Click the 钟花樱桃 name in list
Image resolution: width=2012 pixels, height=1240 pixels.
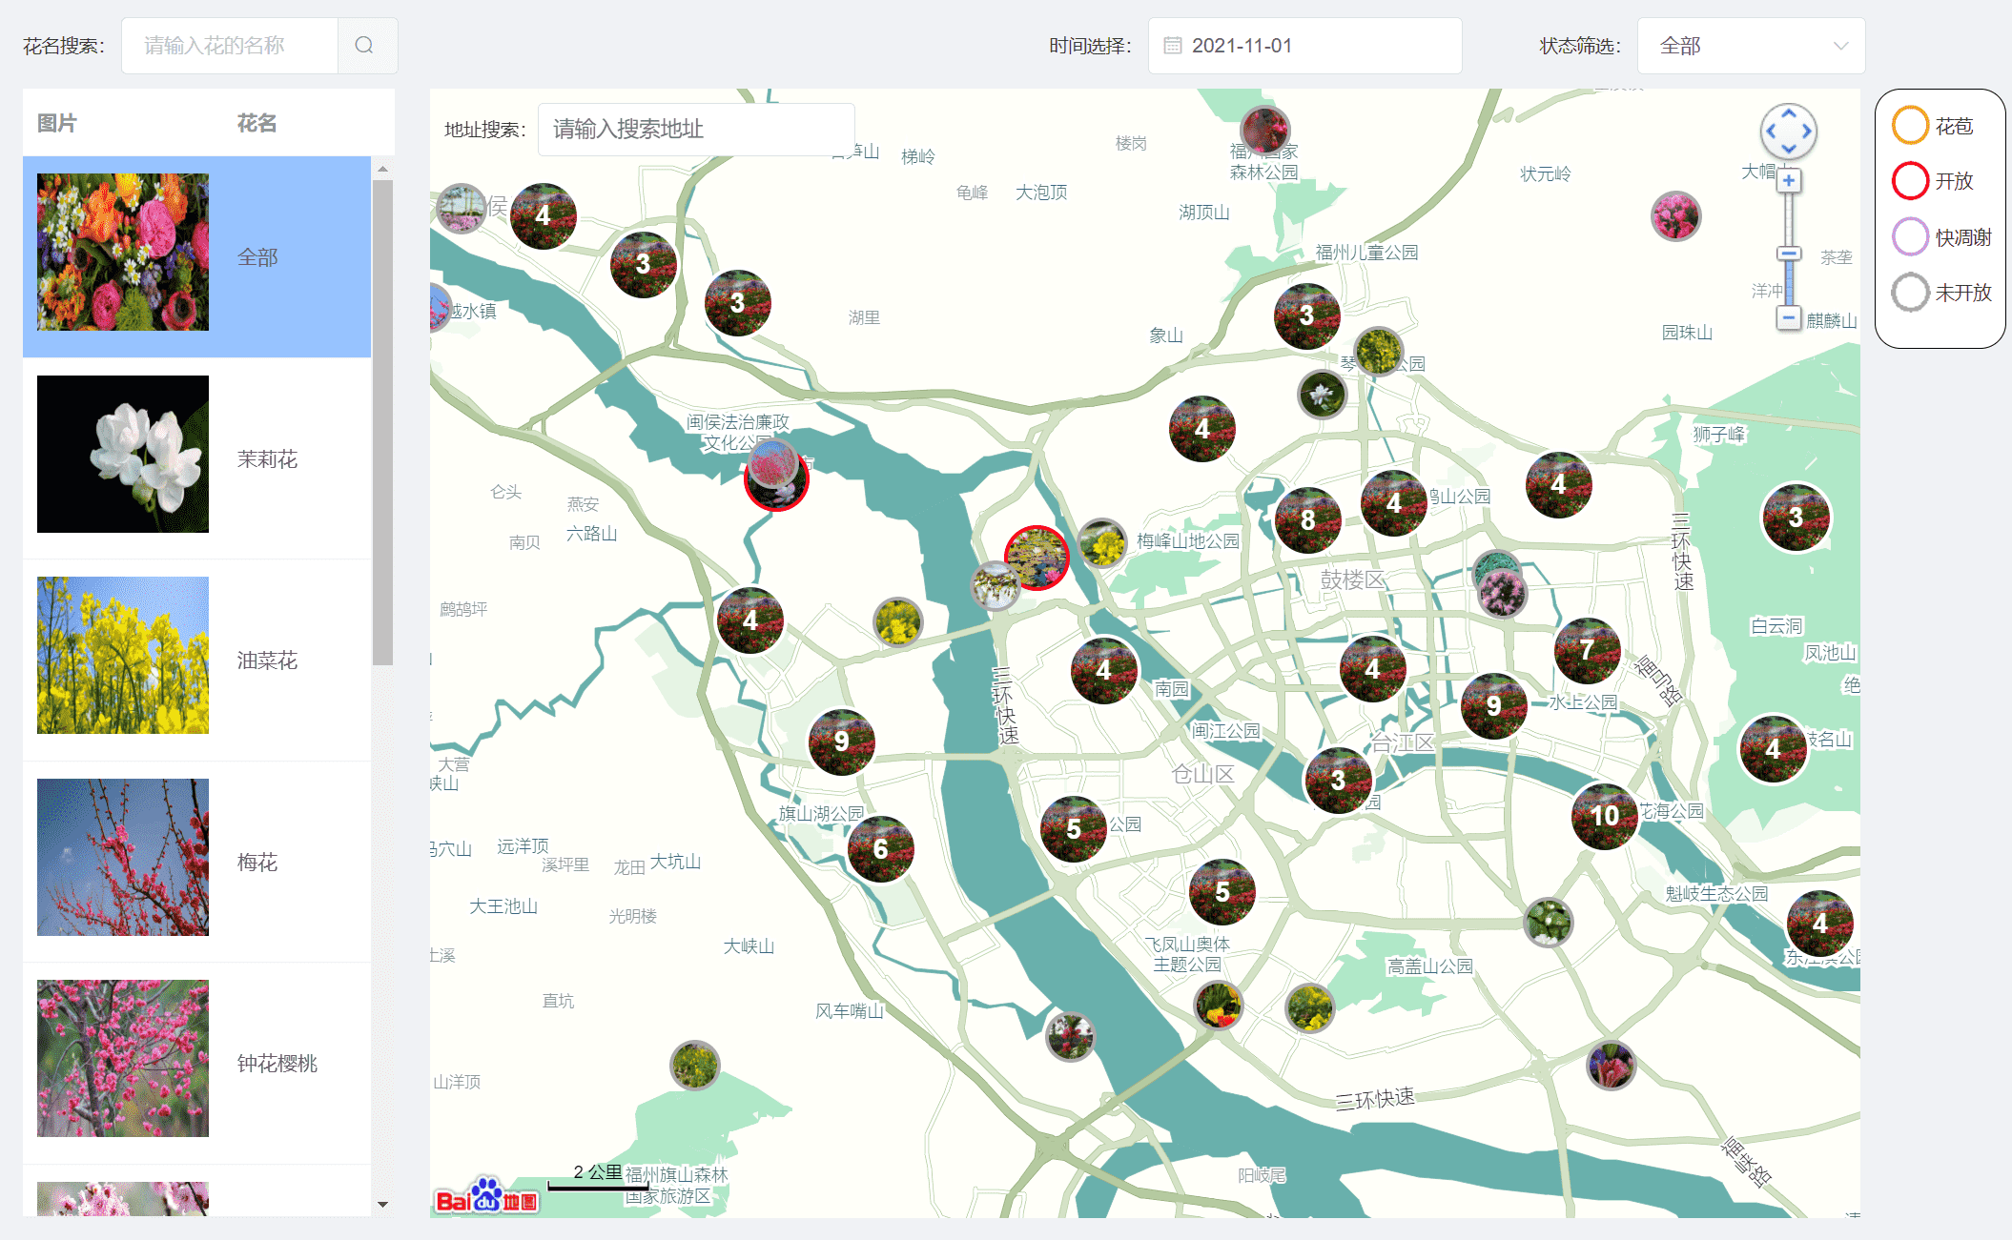click(x=277, y=1064)
